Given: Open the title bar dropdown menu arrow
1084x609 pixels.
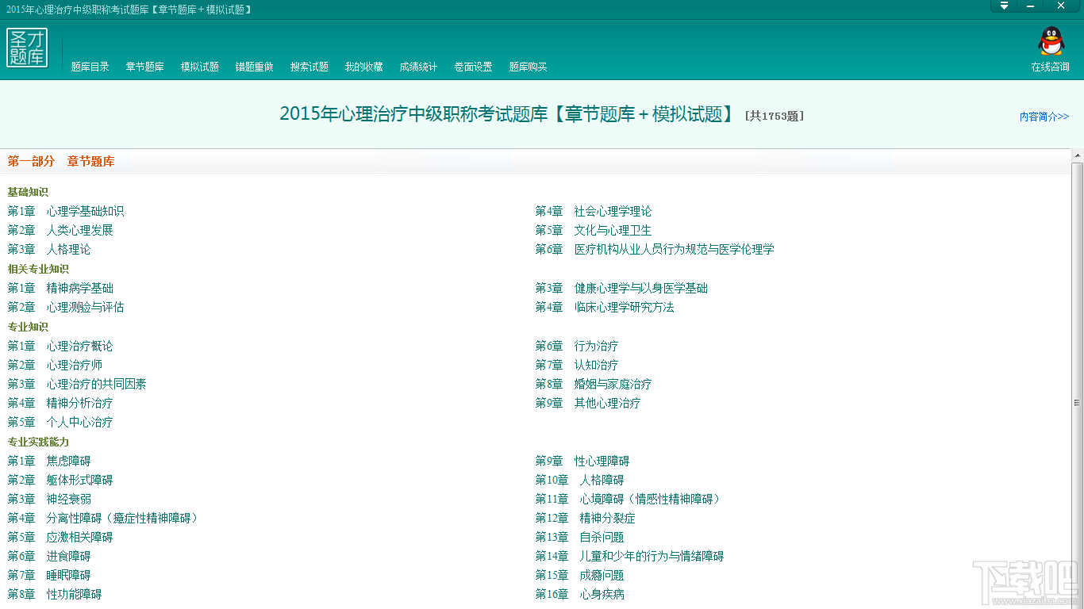Looking at the screenshot, I should [1004, 6].
